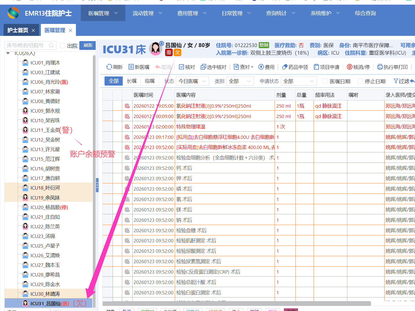Create a new order with 新医嘱
Screen dimensions: 415x311
click(x=139, y=67)
